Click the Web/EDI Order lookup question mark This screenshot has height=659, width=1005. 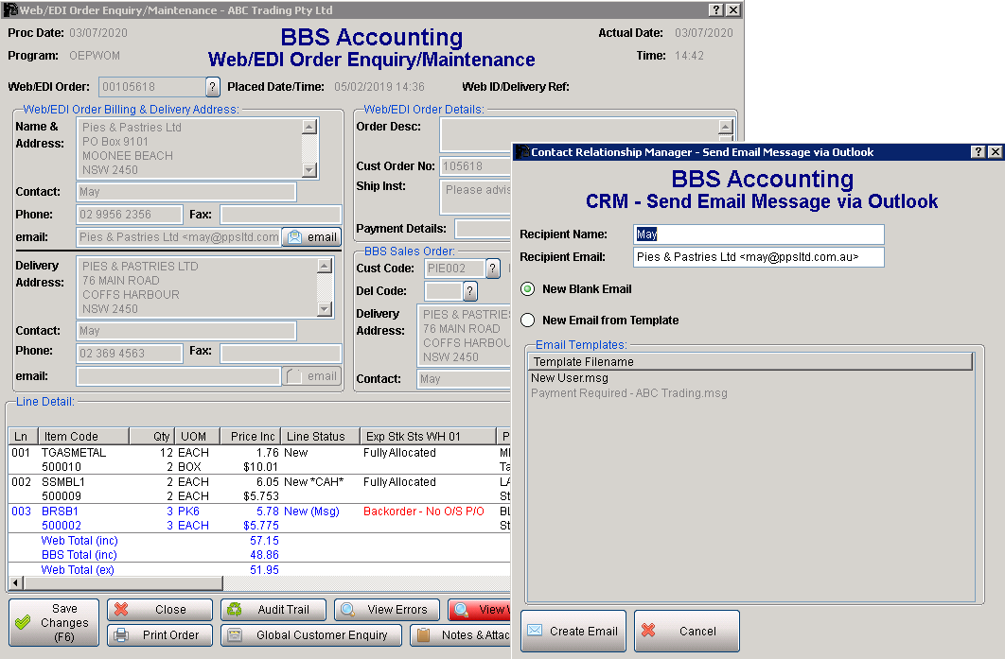click(x=212, y=87)
